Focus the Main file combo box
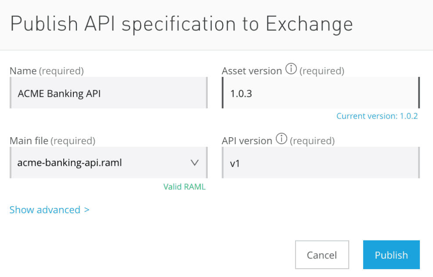 108,162
